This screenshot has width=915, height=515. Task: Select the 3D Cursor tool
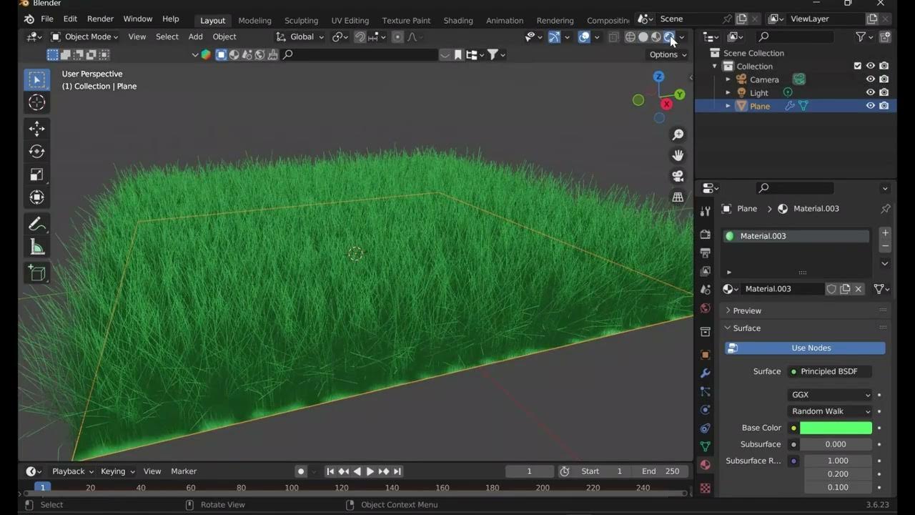[37, 102]
